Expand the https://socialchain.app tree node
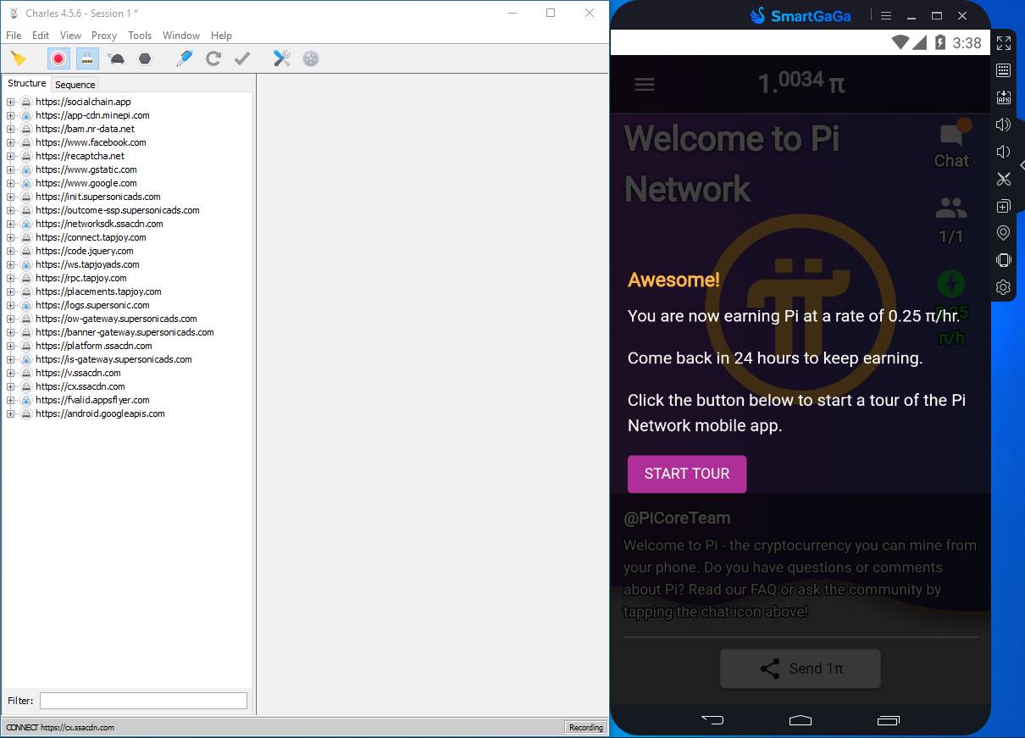Viewport: 1025px width, 738px height. pyautogui.click(x=11, y=102)
